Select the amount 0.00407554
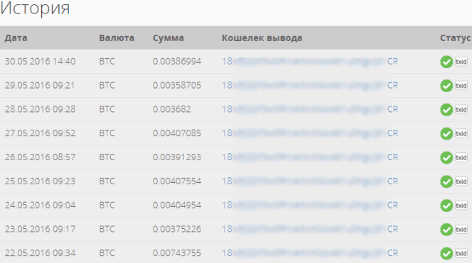Screen dimensions: 472x263 click(177, 181)
